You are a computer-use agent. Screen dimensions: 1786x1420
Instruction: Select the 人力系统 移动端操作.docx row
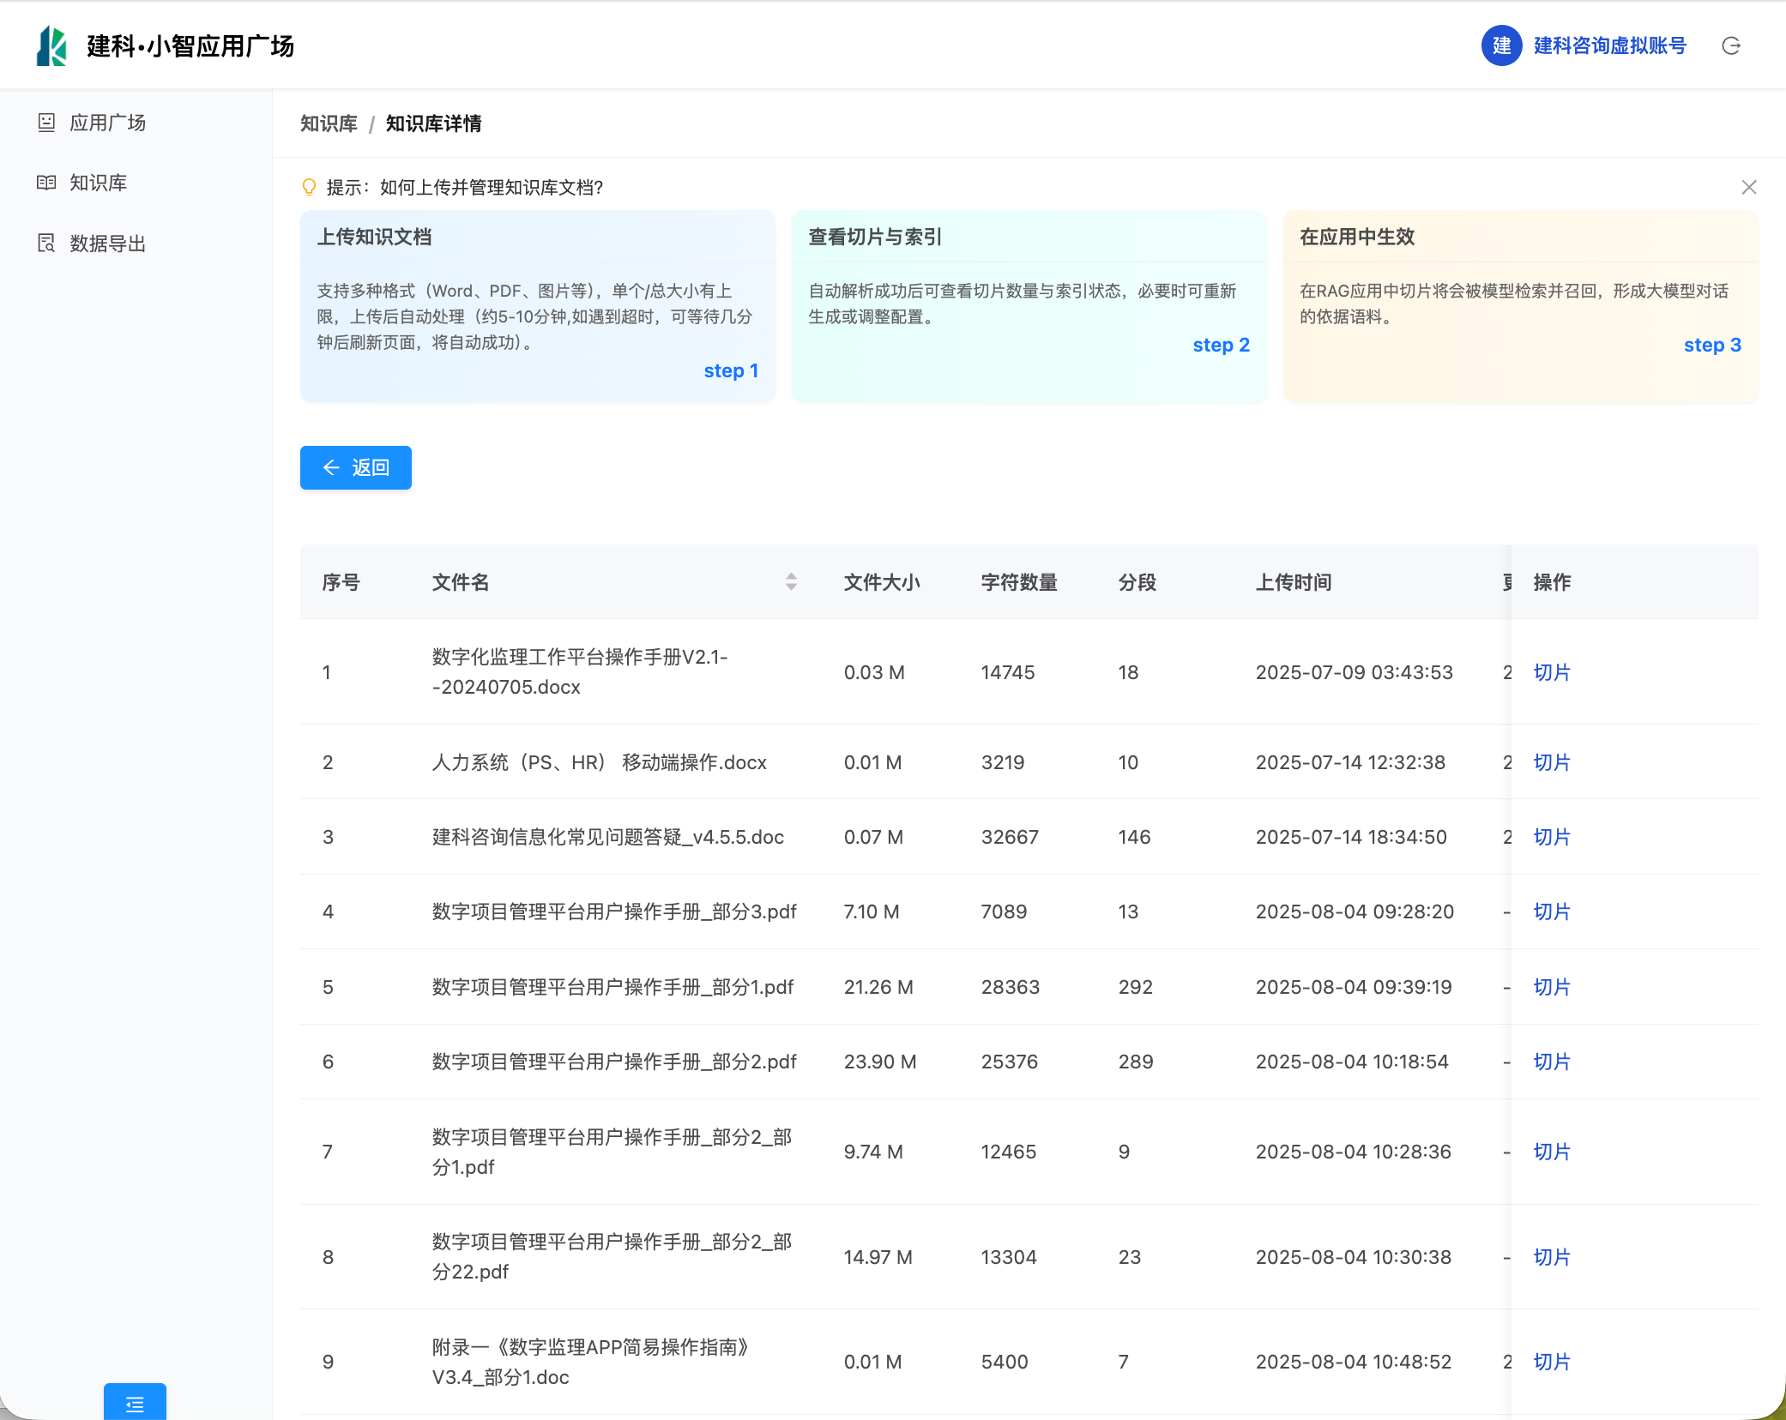click(599, 762)
